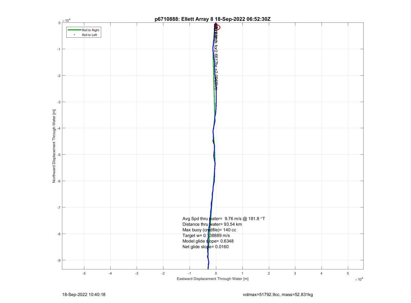This screenshot has height=303, width=411.
Task: Click the '18-Sep-2022 10:40:18' timestamp
Action: point(84,294)
